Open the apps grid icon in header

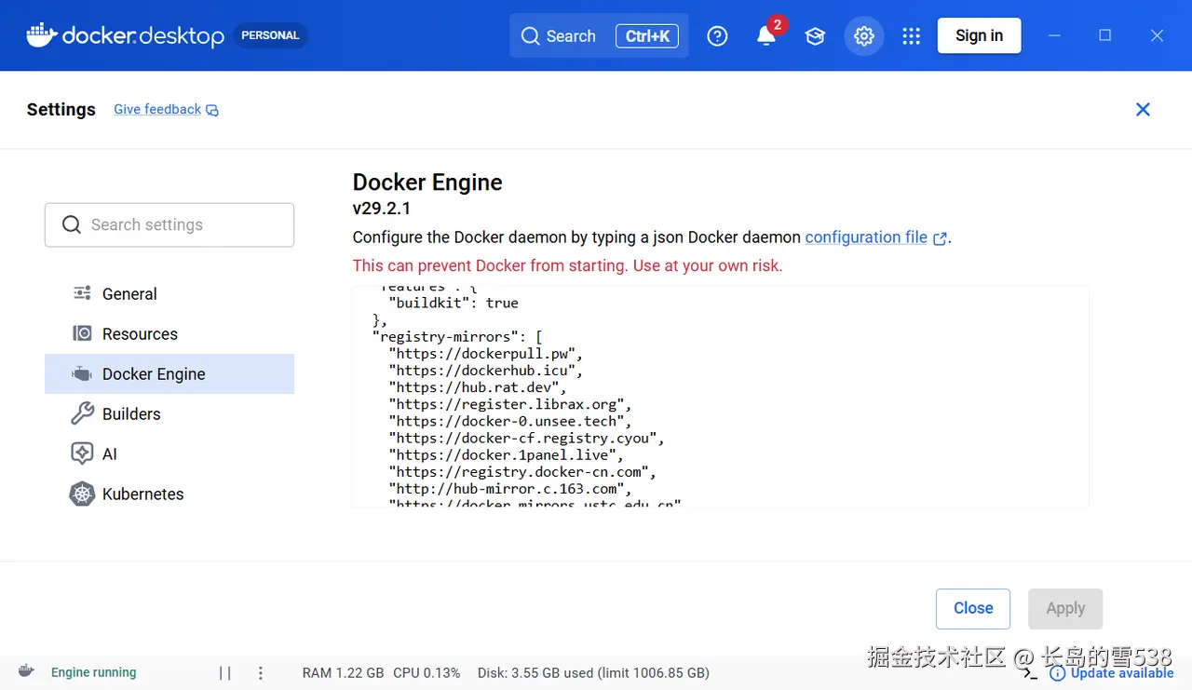coord(912,36)
